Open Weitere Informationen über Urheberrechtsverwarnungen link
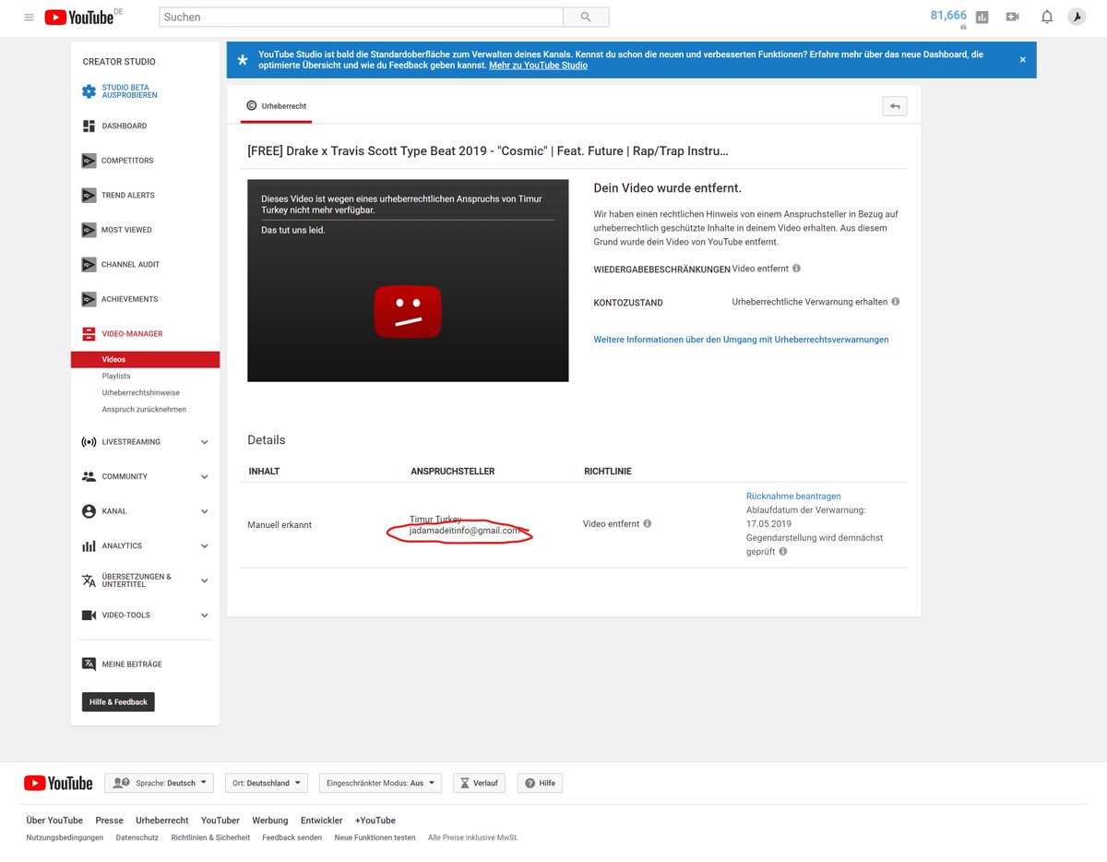Viewport: 1107px width, 862px height. click(741, 340)
